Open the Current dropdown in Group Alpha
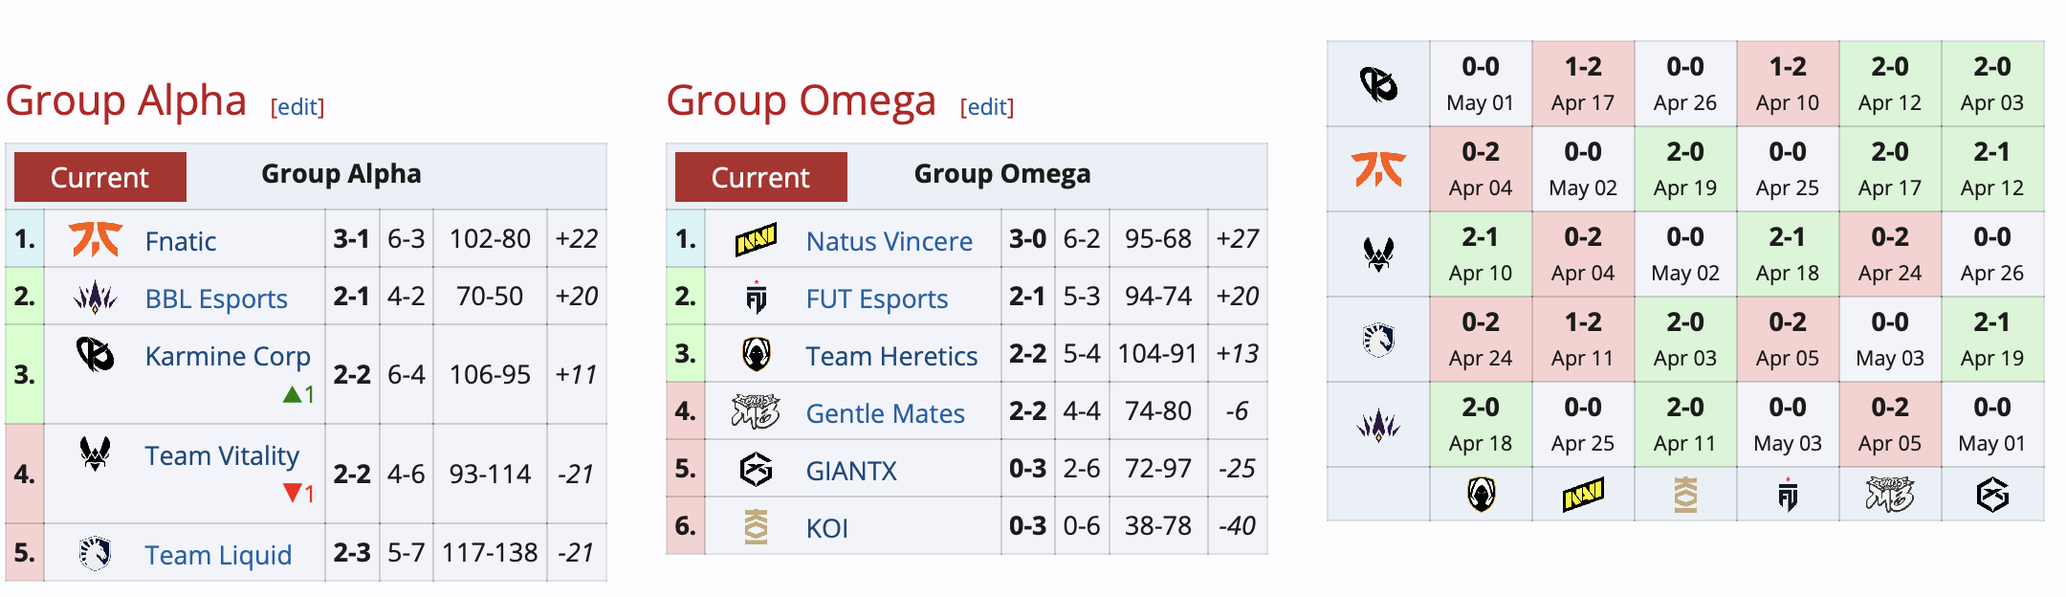The width and height of the screenshot is (2066, 597). [100, 177]
